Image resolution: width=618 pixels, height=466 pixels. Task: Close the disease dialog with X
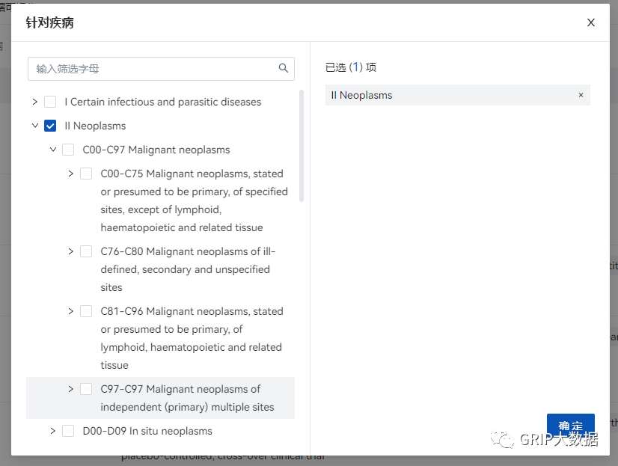[590, 22]
